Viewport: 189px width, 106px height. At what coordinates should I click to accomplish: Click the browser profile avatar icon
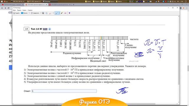(x=184, y=8)
